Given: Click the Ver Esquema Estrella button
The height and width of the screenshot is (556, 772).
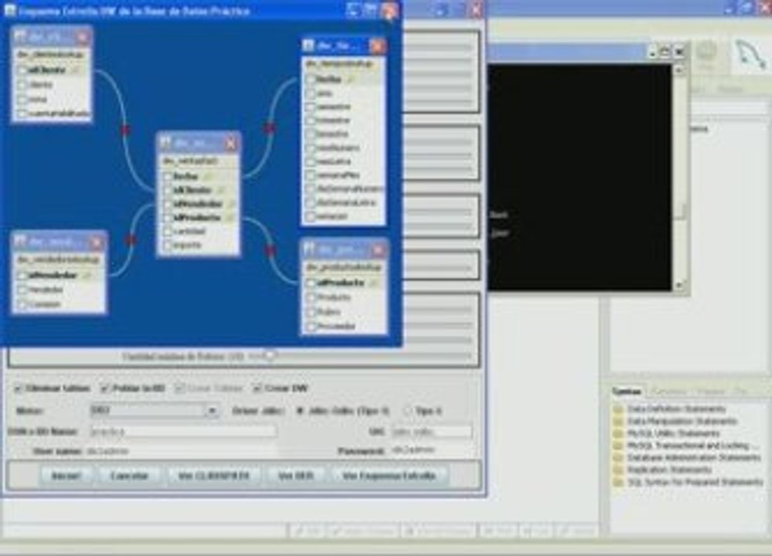Looking at the screenshot, I should (389, 476).
